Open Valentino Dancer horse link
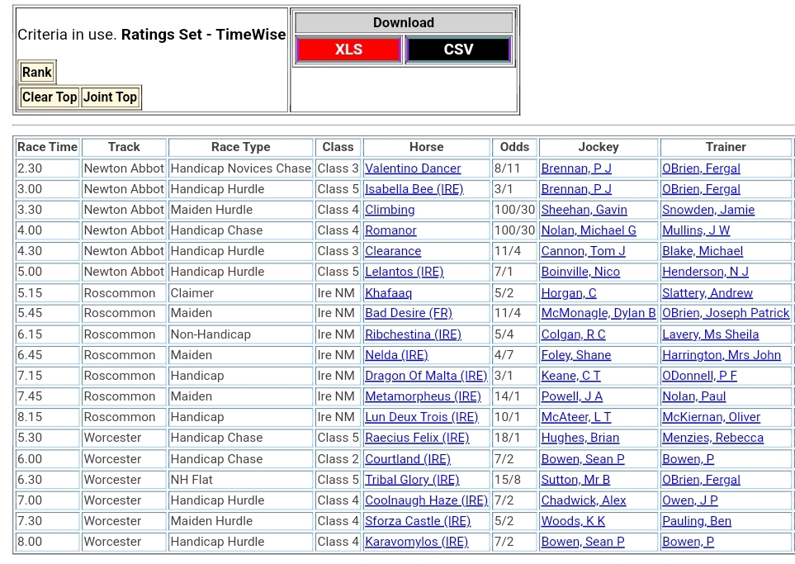This screenshot has height=564, width=795. [413, 168]
